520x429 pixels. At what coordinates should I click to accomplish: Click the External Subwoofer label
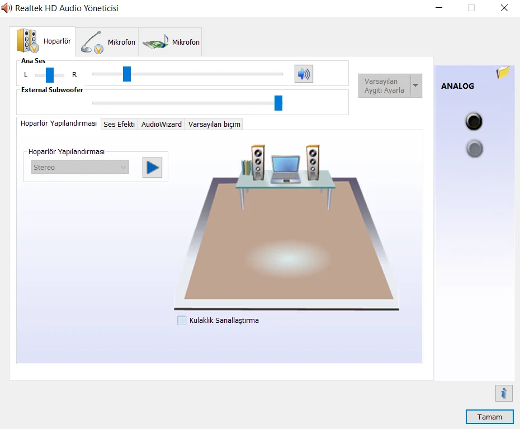point(52,90)
